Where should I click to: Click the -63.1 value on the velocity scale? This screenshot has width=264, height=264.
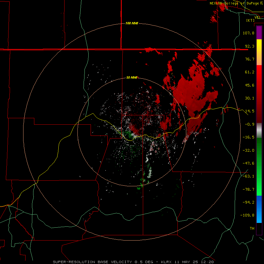[x=248, y=176]
